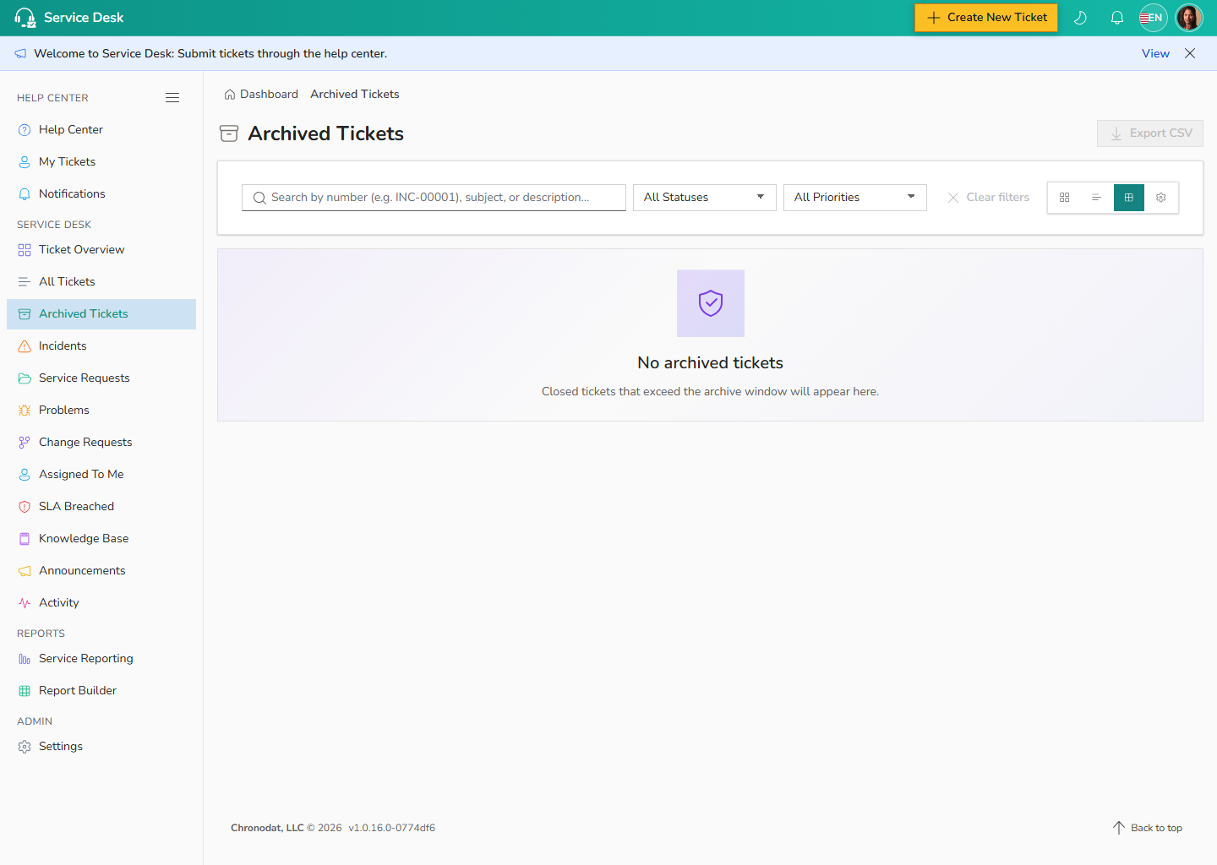Screen dimensions: 1217x865
Task: Open Problems list
Action: [x=101, y=410]
